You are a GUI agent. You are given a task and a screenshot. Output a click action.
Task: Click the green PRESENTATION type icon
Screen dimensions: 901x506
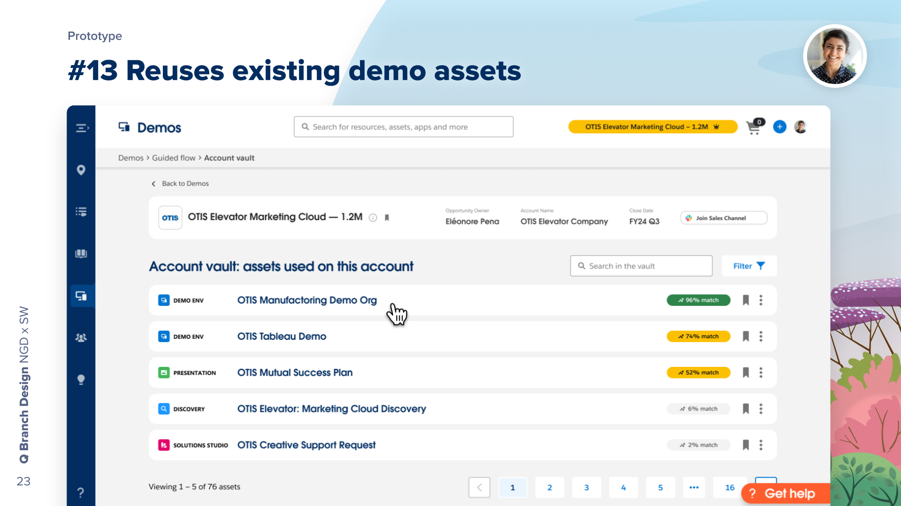[x=164, y=372]
